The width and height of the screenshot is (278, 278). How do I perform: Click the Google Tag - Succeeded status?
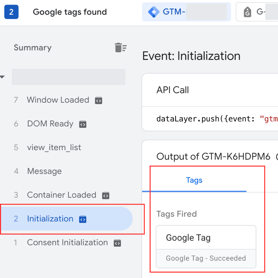point(206,258)
